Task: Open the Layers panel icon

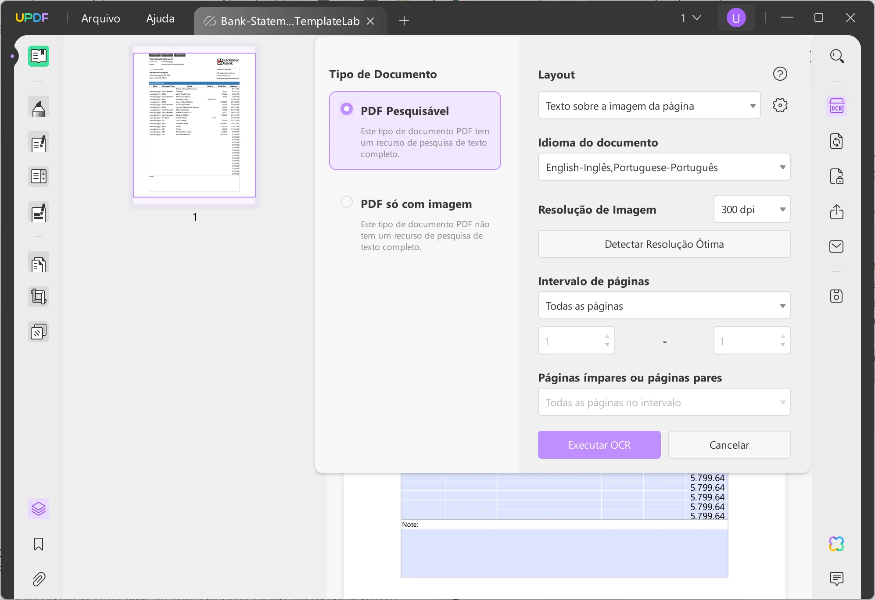Action: tap(39, 509)
